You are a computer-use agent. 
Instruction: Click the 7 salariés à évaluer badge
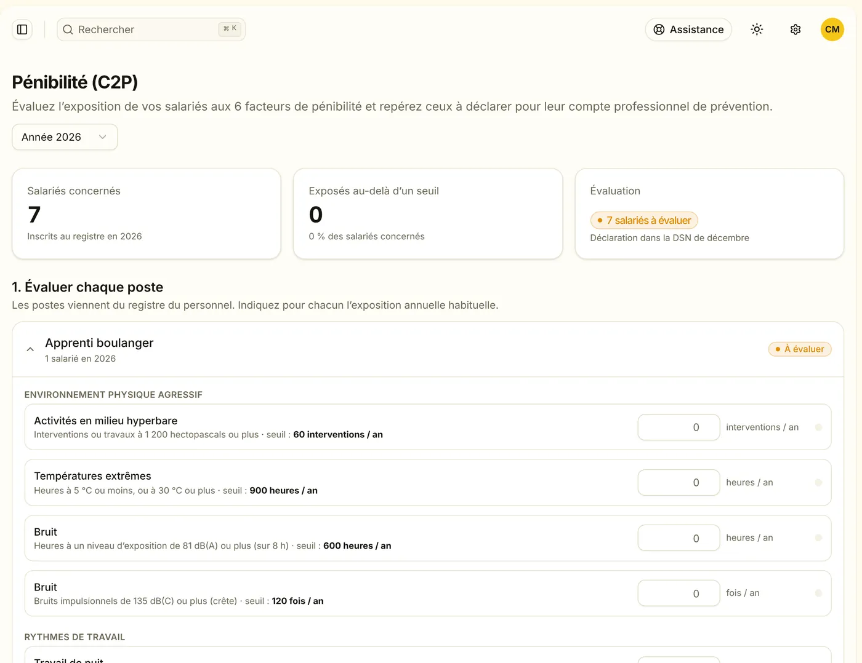click(x=644, y=220)
